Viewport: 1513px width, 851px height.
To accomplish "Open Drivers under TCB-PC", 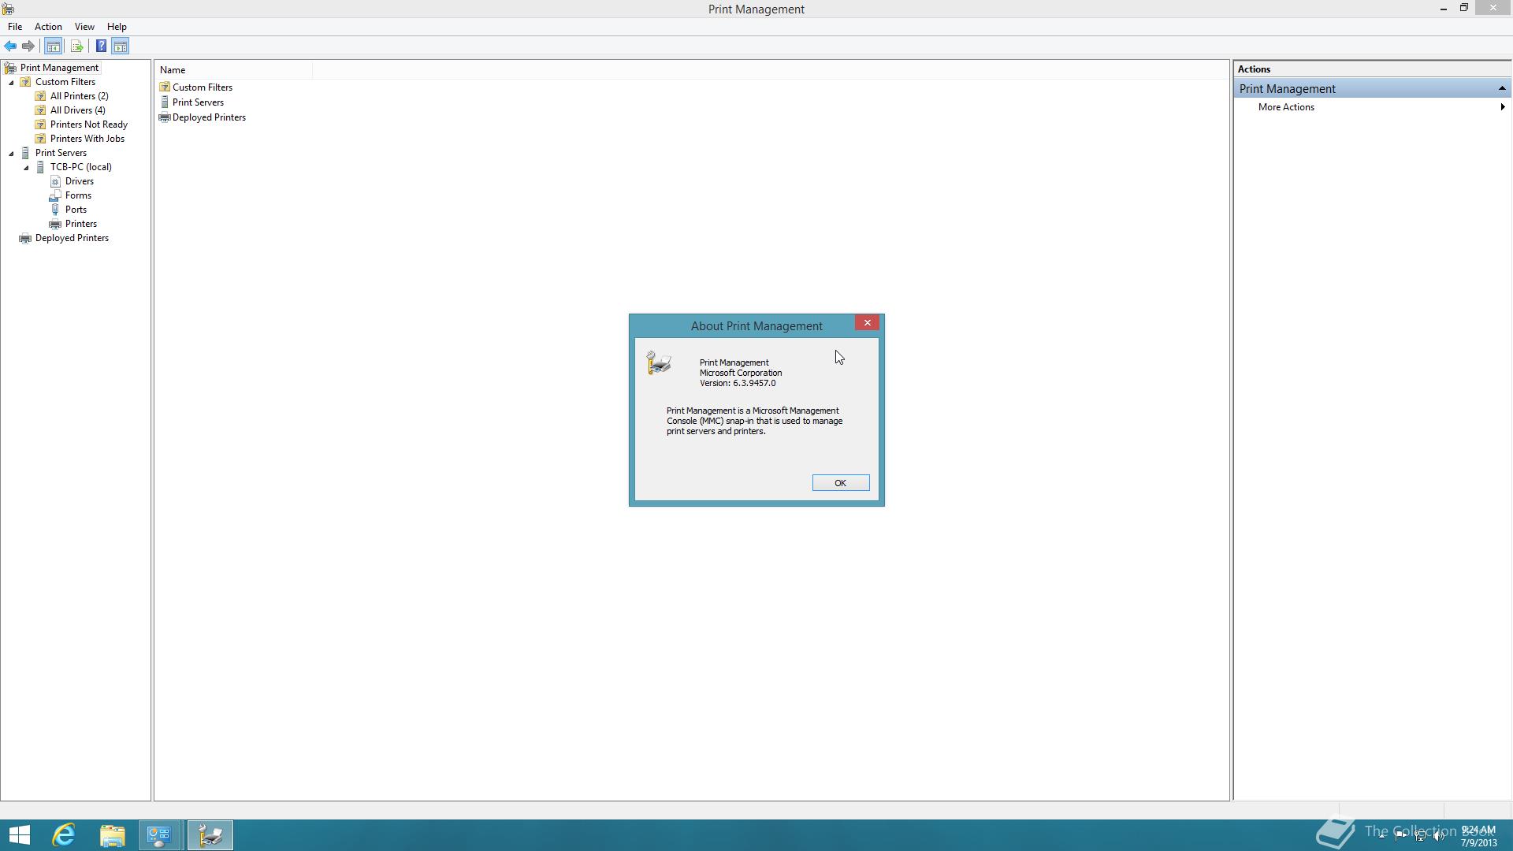I will [79, 181].
